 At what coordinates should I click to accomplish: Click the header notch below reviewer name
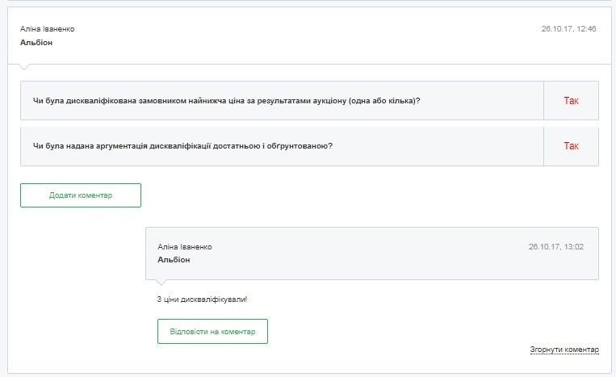[26, 66]
